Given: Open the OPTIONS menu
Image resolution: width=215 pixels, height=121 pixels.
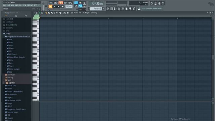Looking at the screenshot, I should point(30,5).
